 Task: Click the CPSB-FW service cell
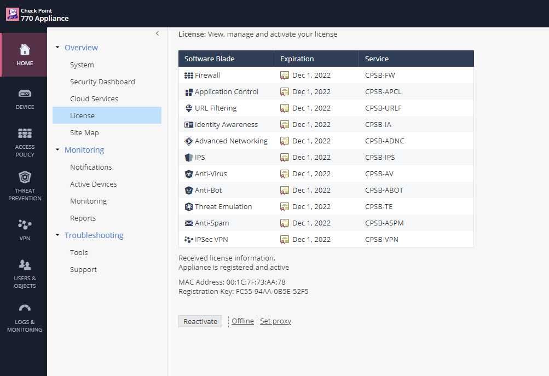(380, 76)
